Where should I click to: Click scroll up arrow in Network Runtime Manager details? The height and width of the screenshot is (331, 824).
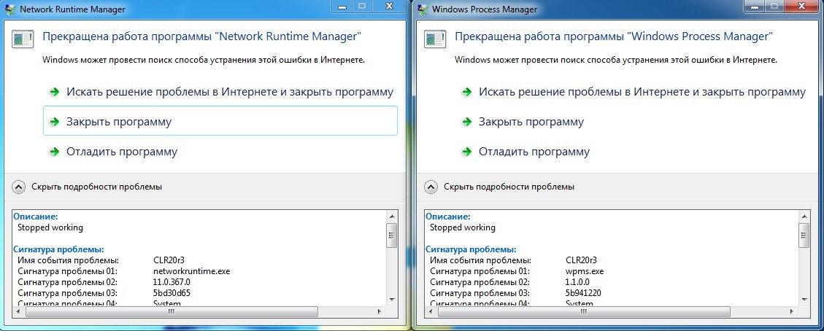point(391,216)
